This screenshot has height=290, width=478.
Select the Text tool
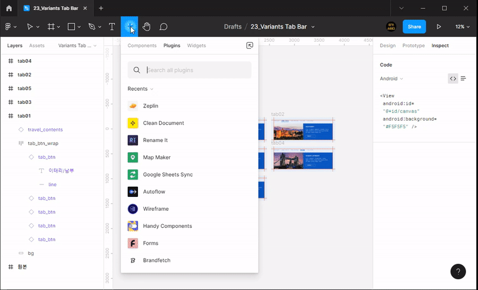(x=112, y=27)
